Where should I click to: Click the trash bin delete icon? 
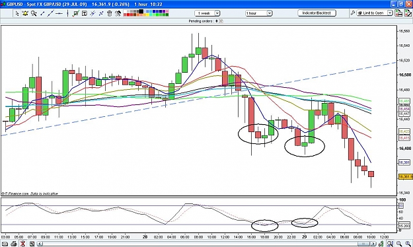(110, 13)
